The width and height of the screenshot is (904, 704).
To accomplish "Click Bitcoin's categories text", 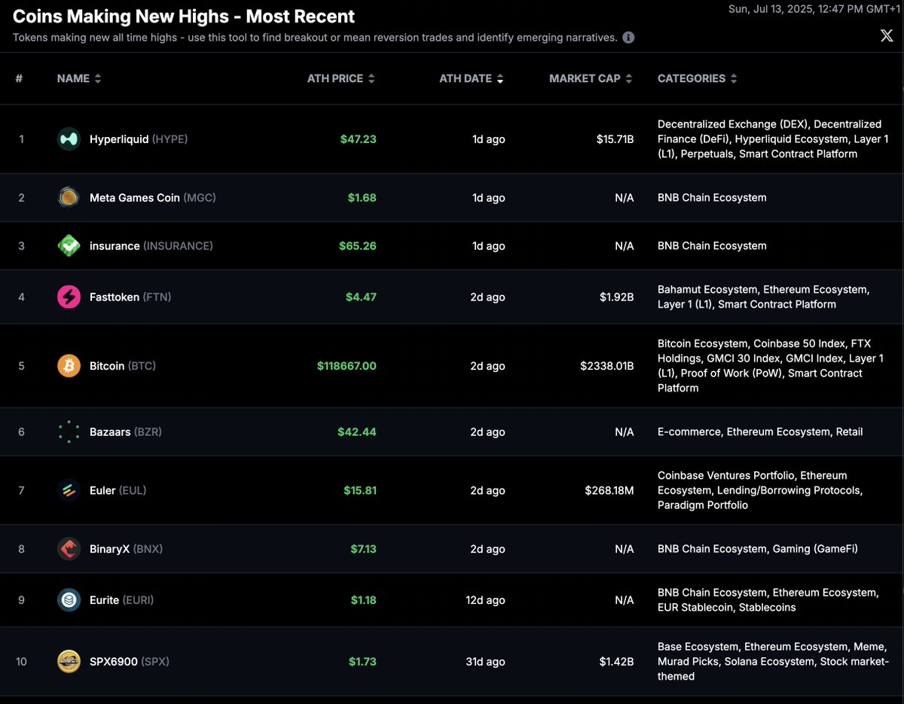I will click(x=771, y=366).
